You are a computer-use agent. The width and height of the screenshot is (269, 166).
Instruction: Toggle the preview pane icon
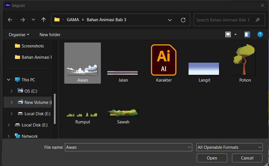pos(247,34)
